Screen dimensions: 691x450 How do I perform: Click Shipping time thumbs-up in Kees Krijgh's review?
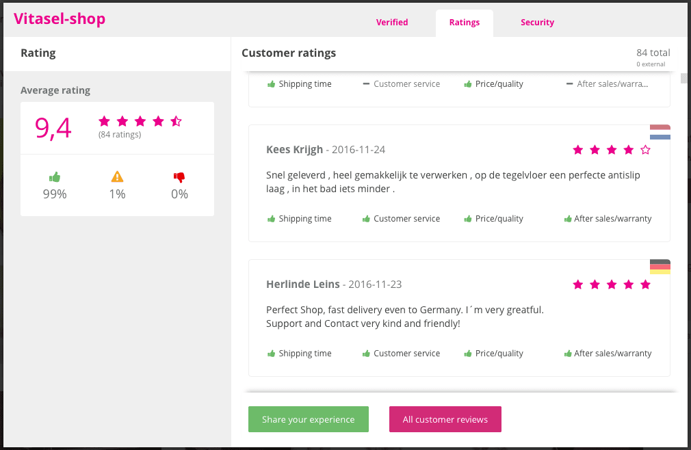pos(271,219)
